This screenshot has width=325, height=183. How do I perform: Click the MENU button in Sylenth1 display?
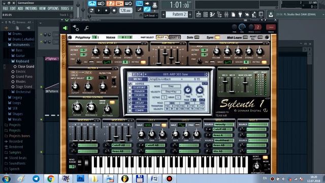point(138,79)
